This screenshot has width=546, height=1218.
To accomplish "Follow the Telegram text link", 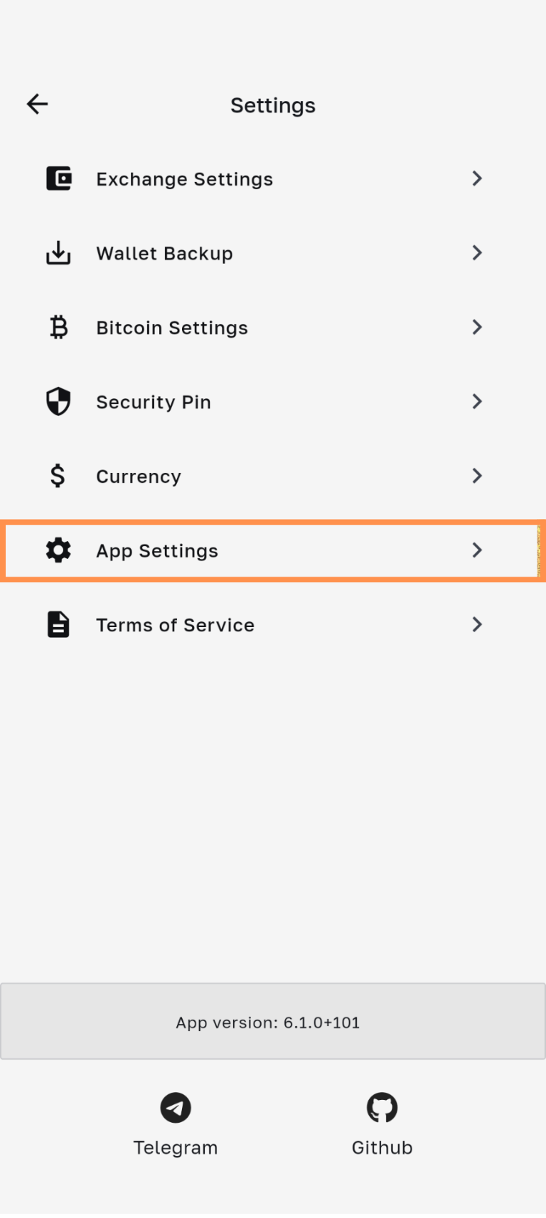I will click(x=176, y=1148).
